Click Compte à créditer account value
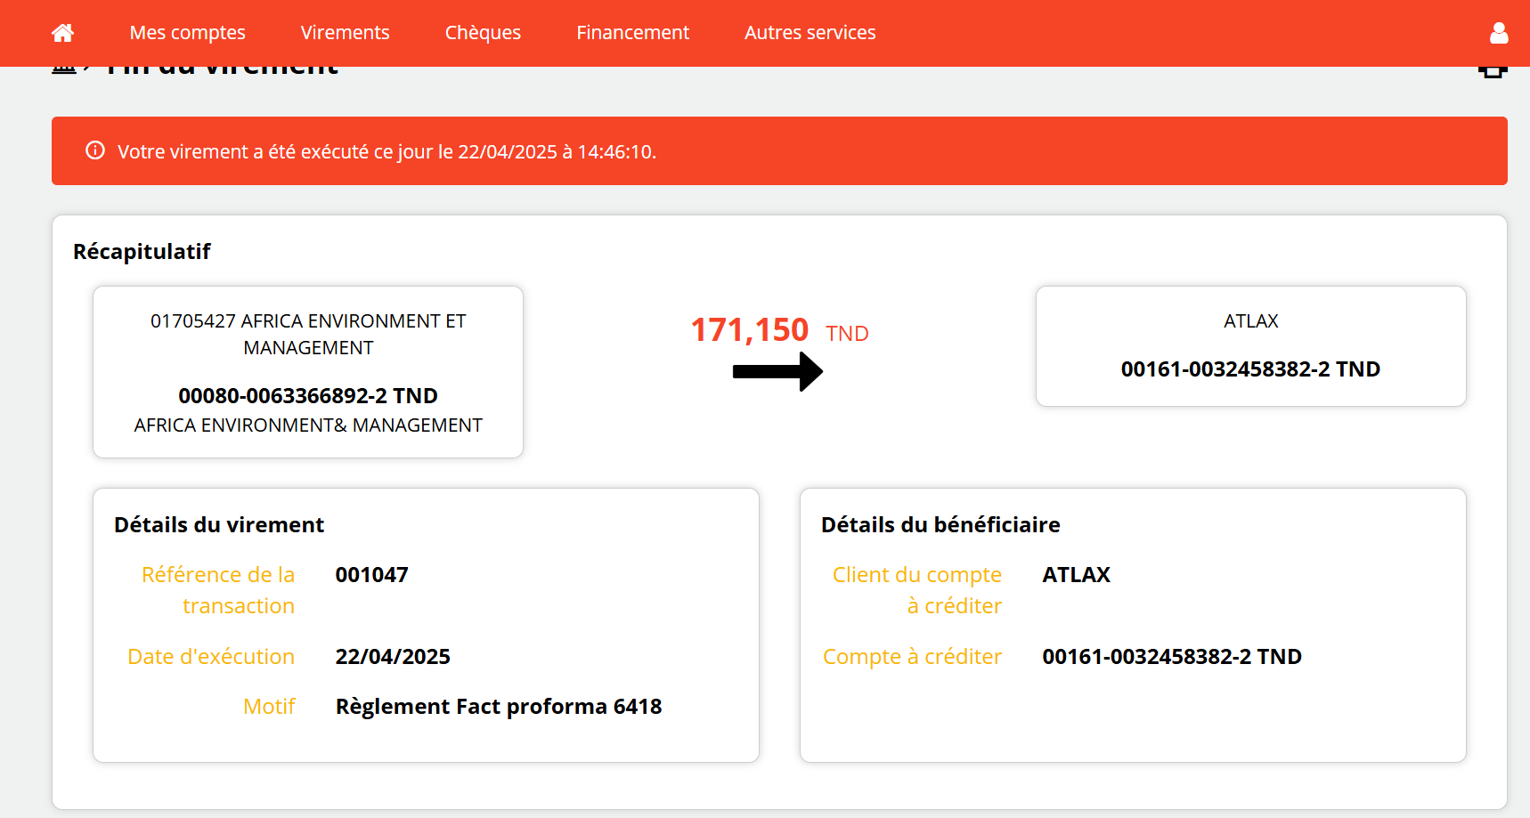The width and height of the screenshot is (1530, 818). pyautogui.click(x=1171, y=657)
